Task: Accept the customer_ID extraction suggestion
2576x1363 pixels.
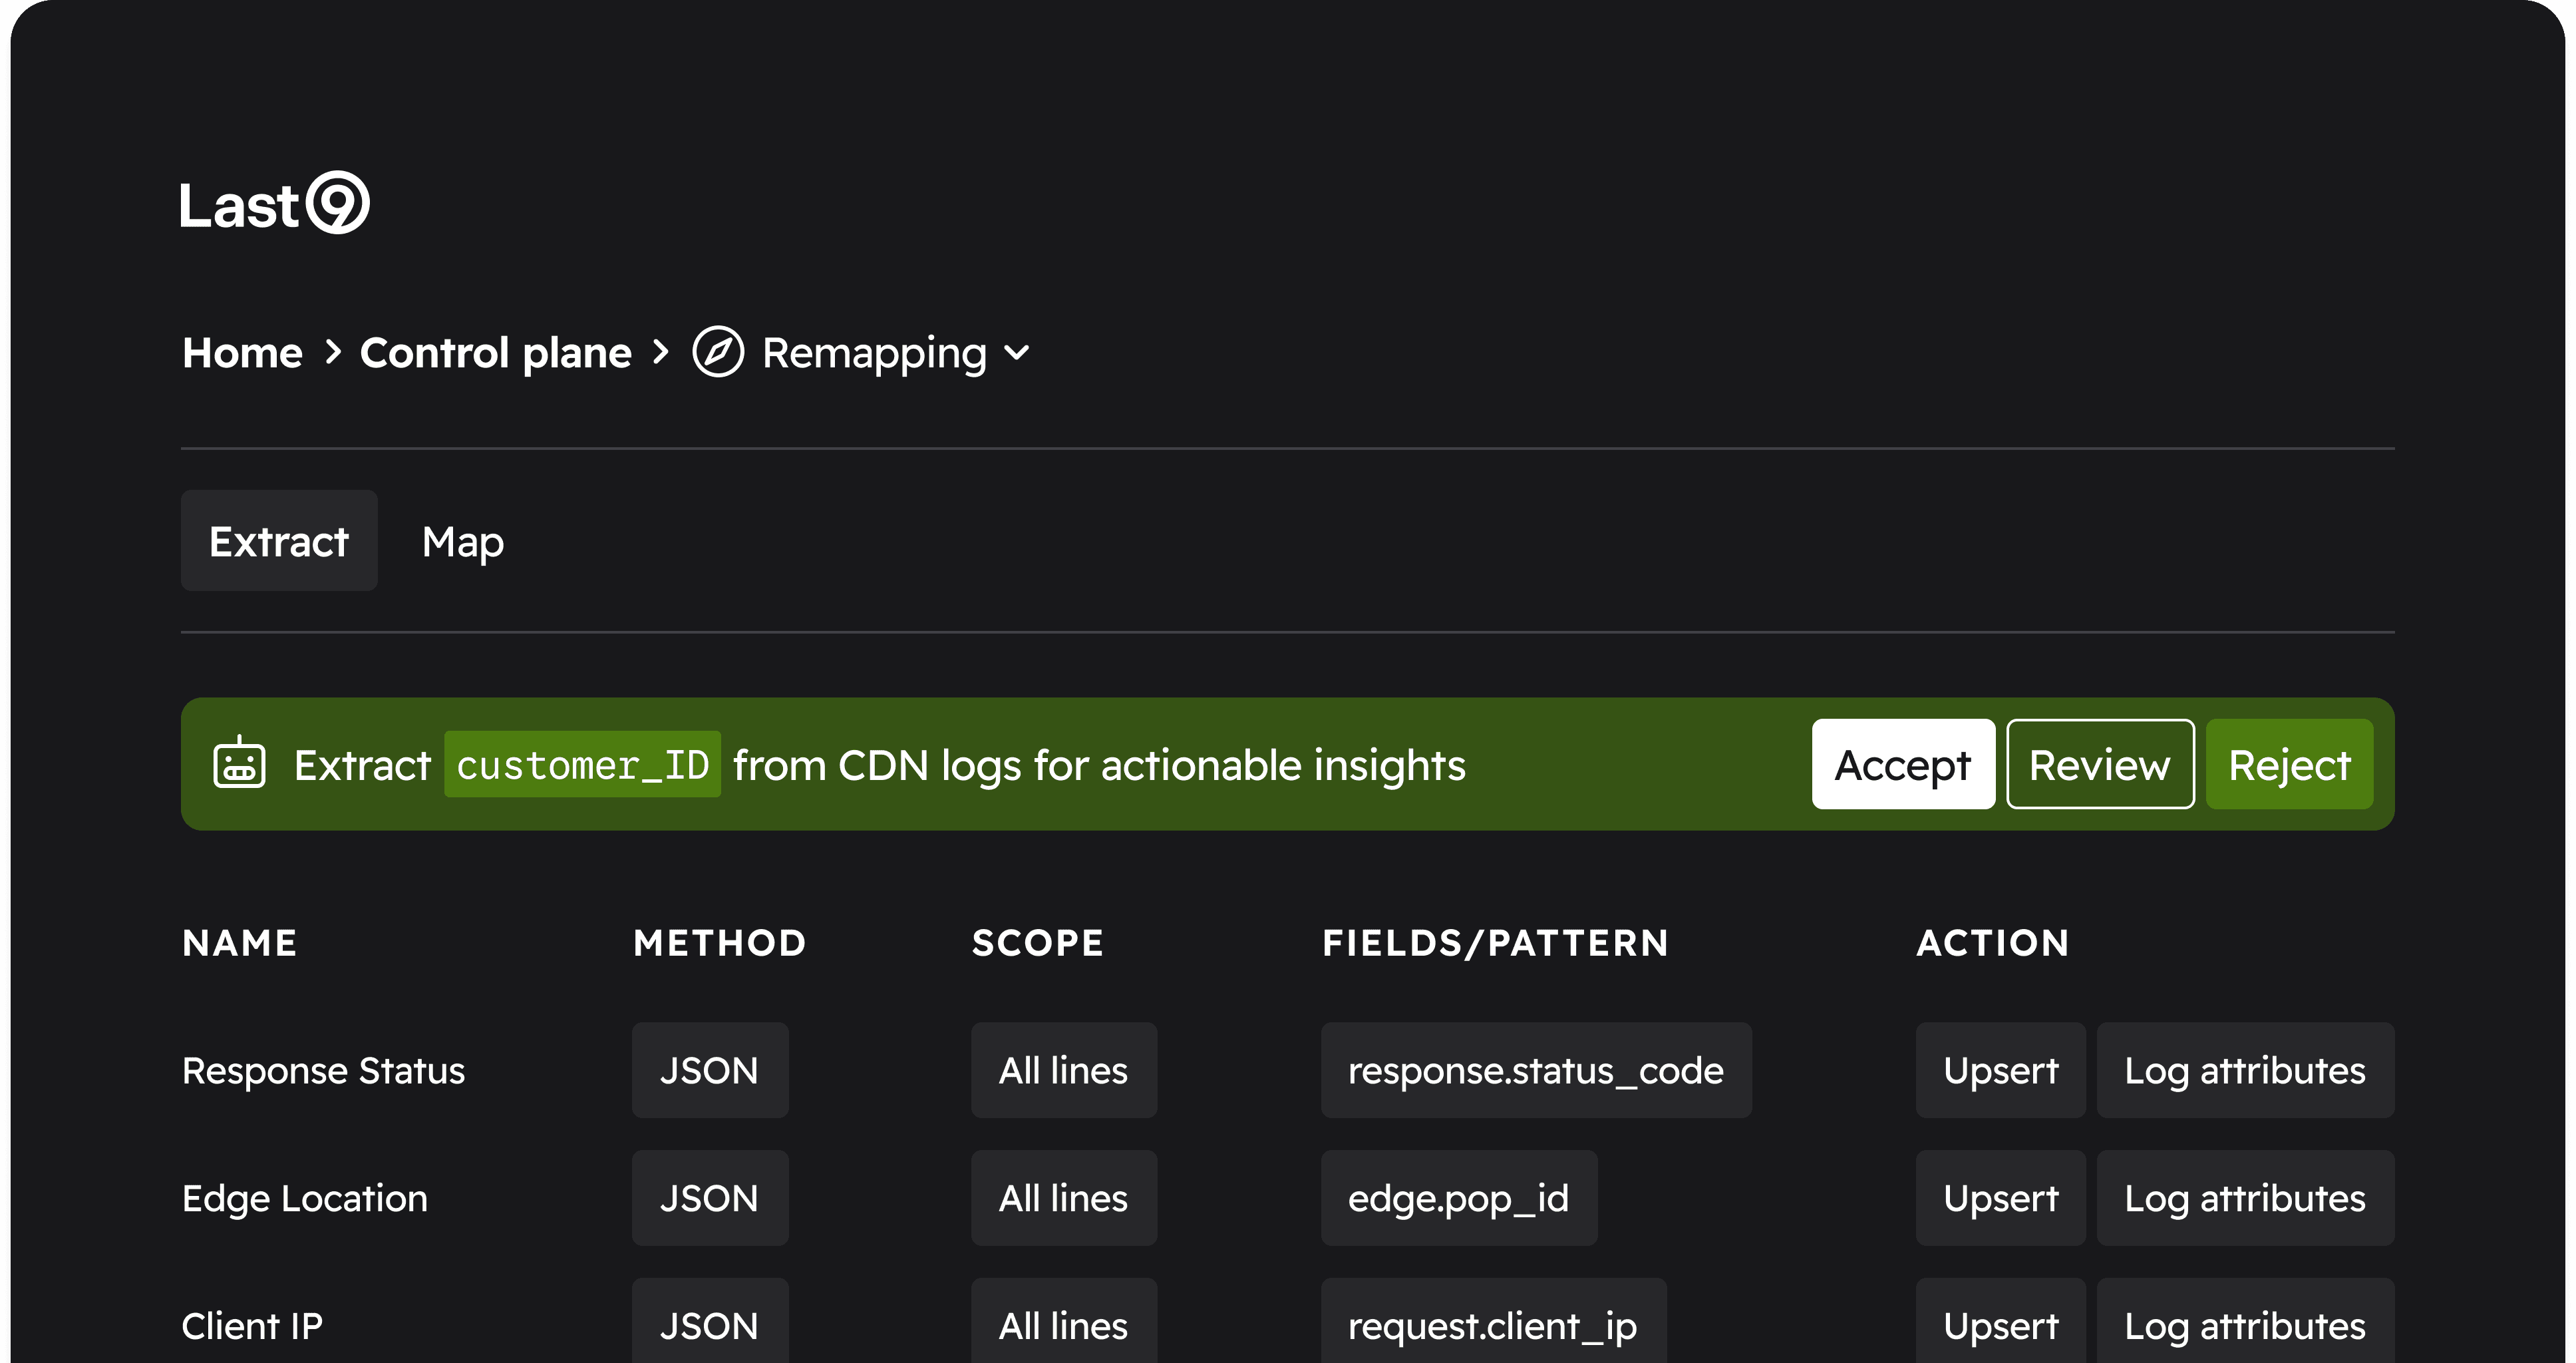Action: [1901, 765]
